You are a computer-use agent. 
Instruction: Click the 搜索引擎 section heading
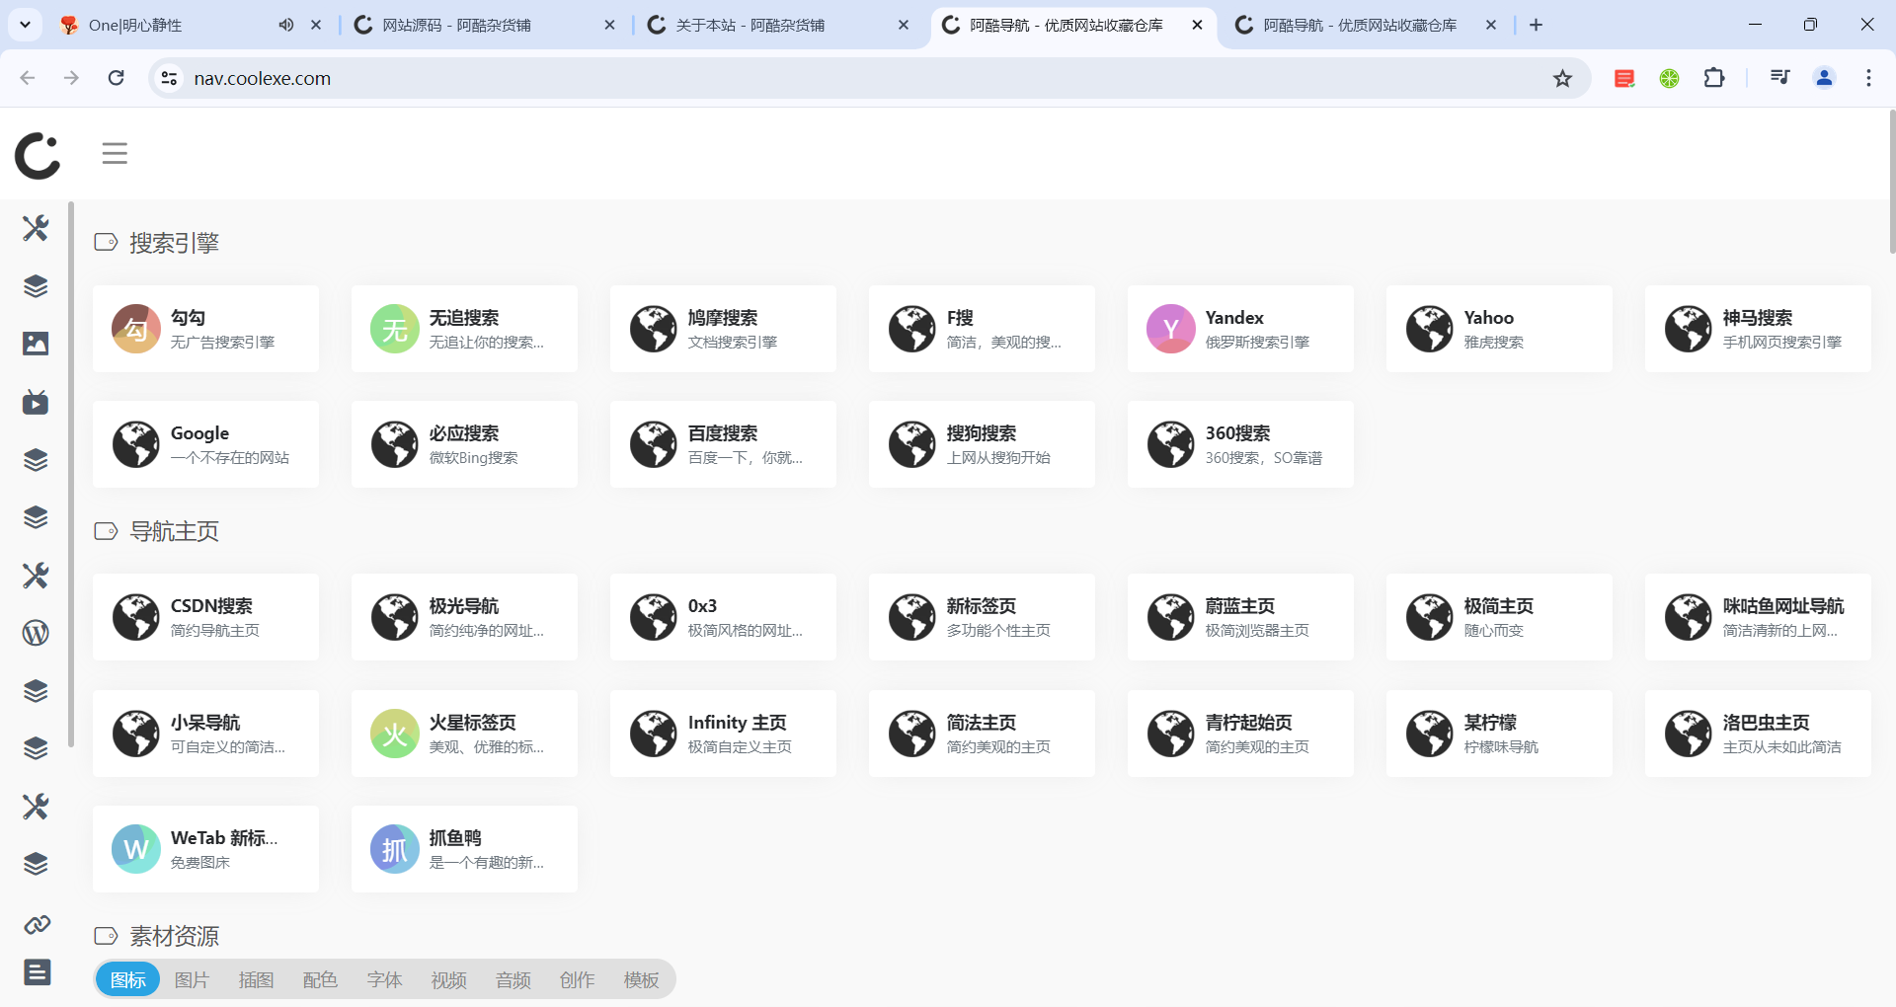click(174, 243)
